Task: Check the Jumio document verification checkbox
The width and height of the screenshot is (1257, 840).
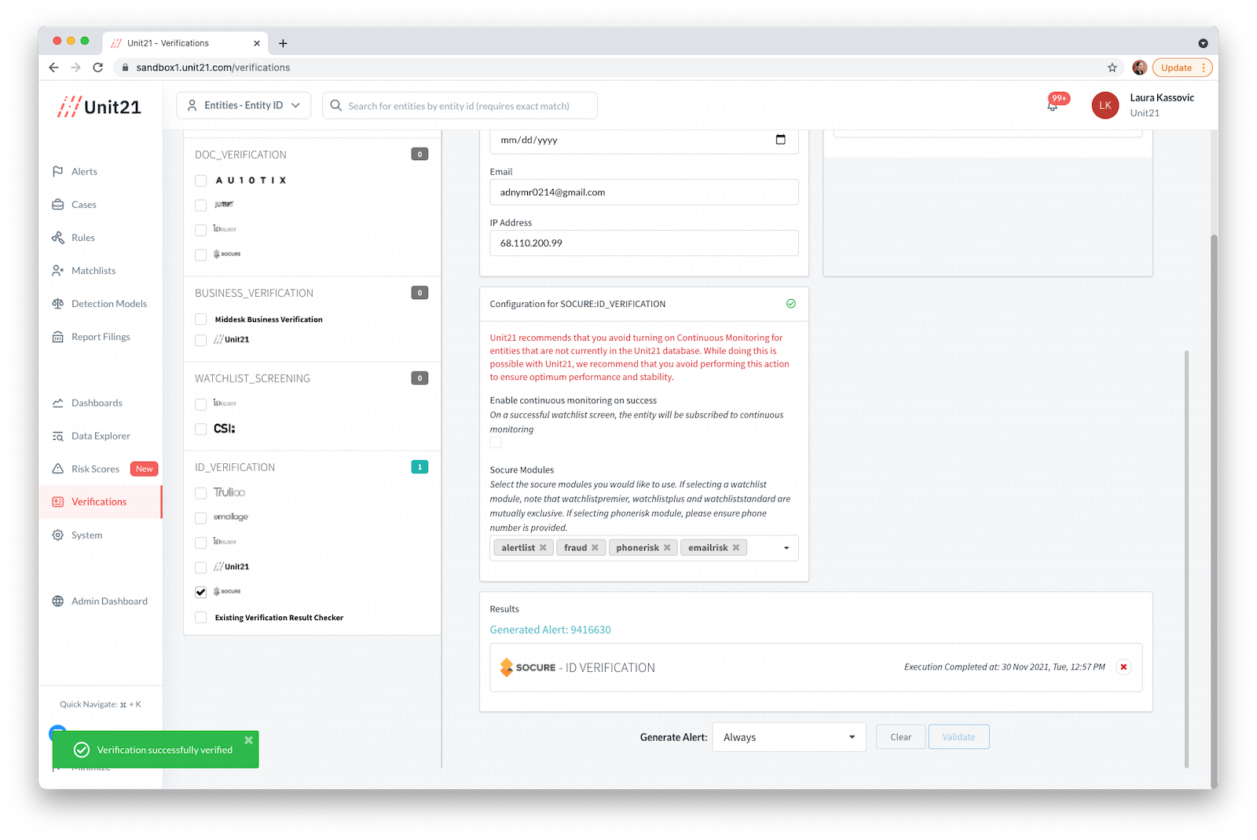Action: (200, 205)
